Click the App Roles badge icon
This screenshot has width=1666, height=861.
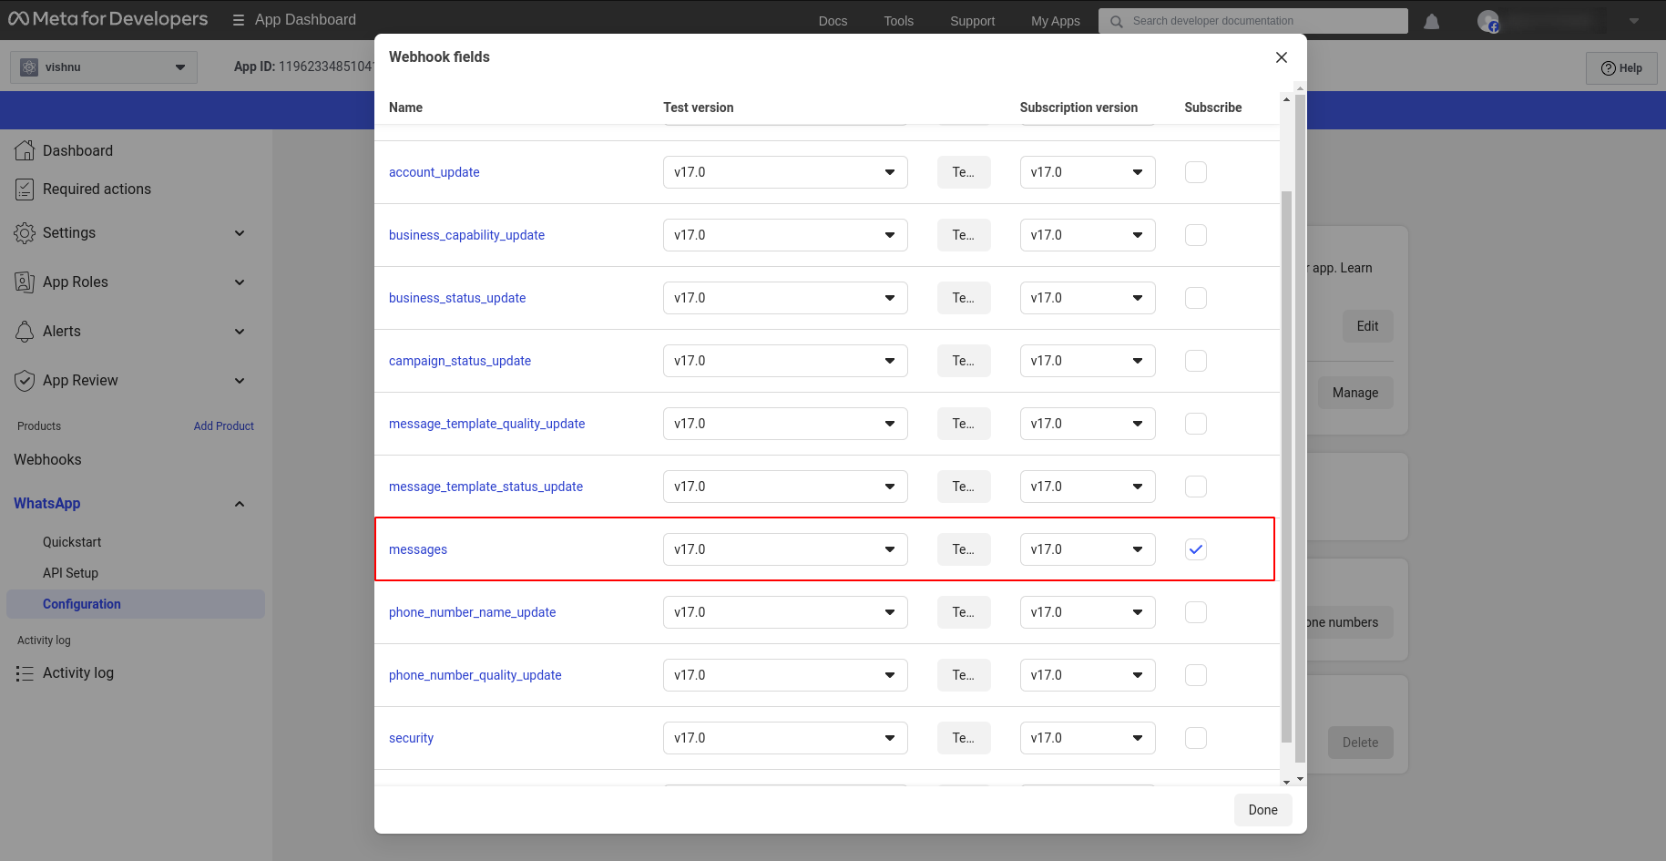[x=25, y=282]
